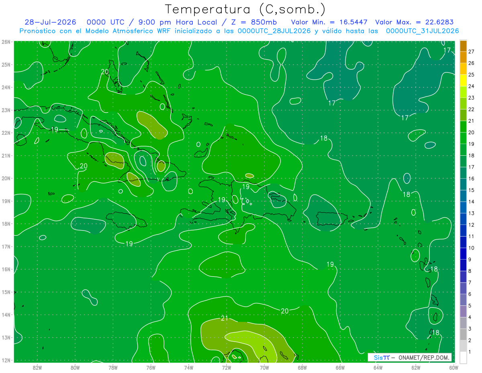482x373 pixels.
Task: Click the 16N latitude axis label
Action: click(6, 269)
